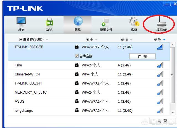Select the 网络 globe icon

pos(78,22)
